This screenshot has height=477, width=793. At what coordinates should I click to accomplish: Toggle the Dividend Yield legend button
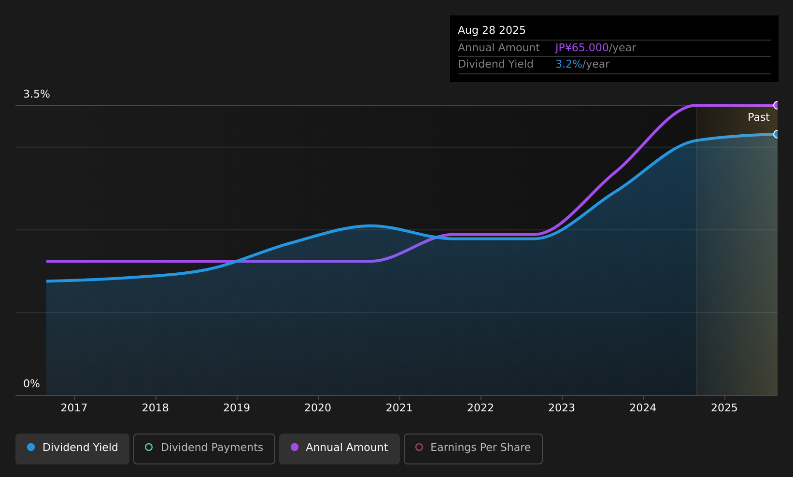click(x=72, y=449)
